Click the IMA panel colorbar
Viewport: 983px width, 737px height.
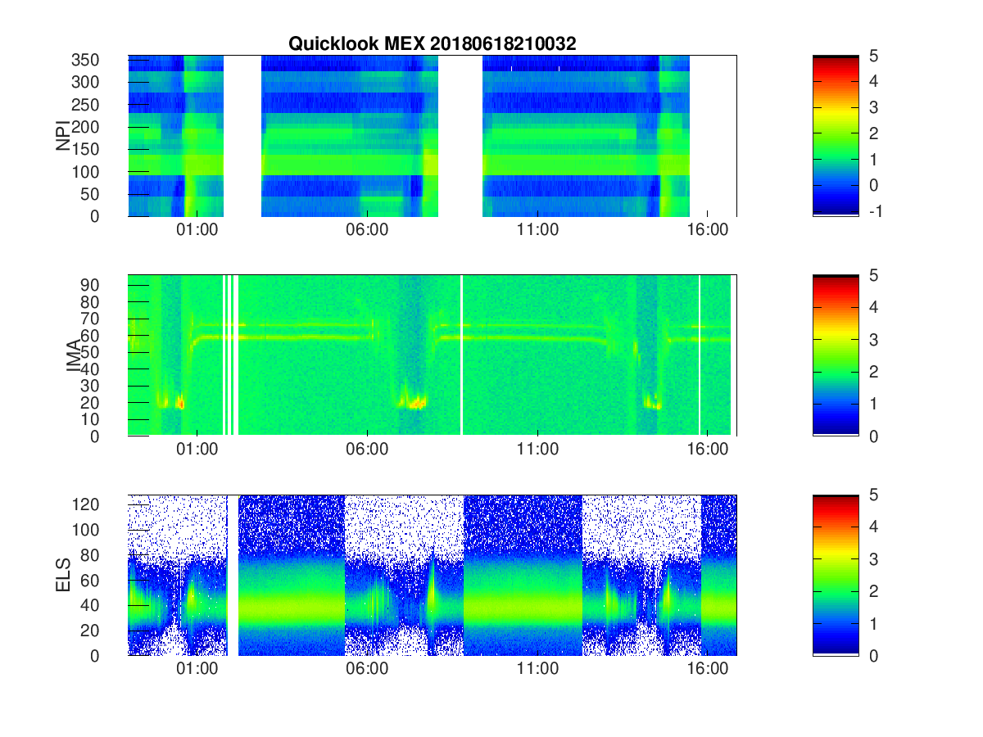click(x=836, y=355)
